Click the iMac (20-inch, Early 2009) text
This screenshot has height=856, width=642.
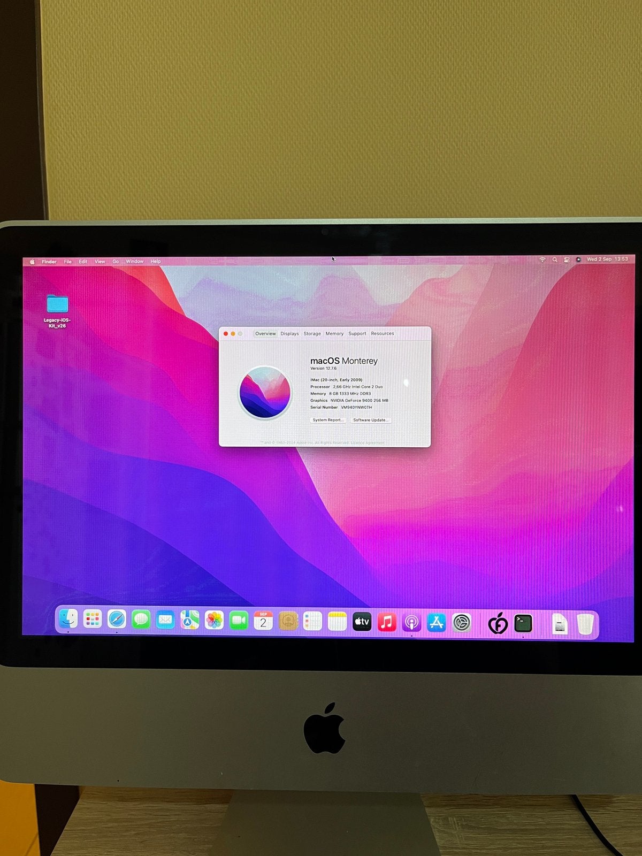[336, 380]
